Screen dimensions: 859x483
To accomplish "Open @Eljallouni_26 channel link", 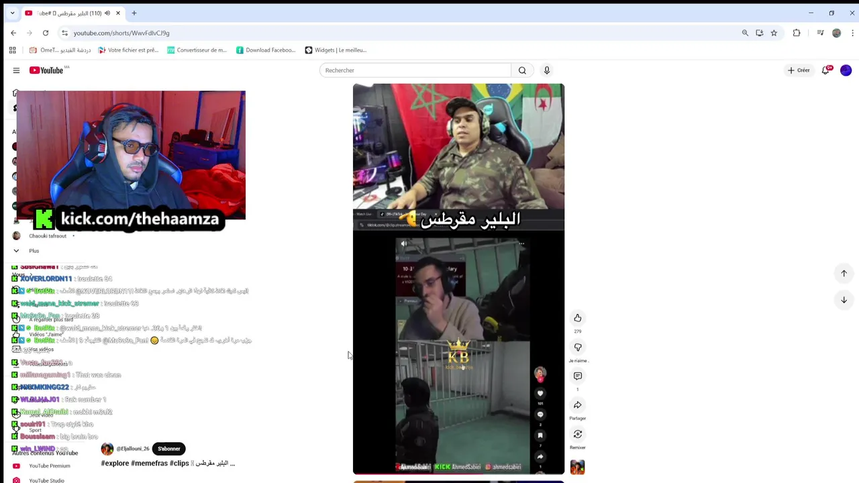I will tap(133, 449).
